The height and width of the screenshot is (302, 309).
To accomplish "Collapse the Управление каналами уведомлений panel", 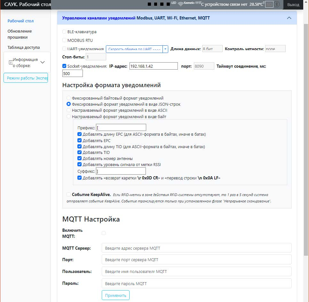I will click(x=289, y=18).
